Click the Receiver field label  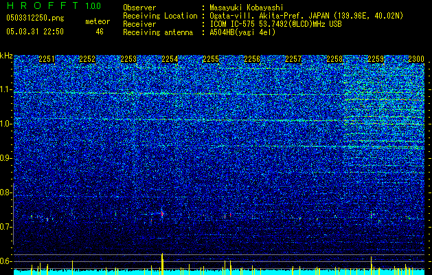pyautogui.click(x=139, y=24)
